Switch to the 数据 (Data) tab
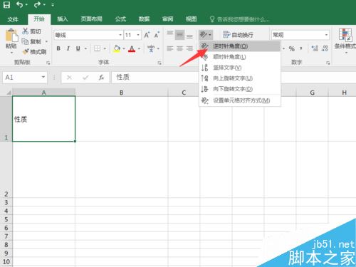The image size is (356, 267). click(x=144, y=19)
